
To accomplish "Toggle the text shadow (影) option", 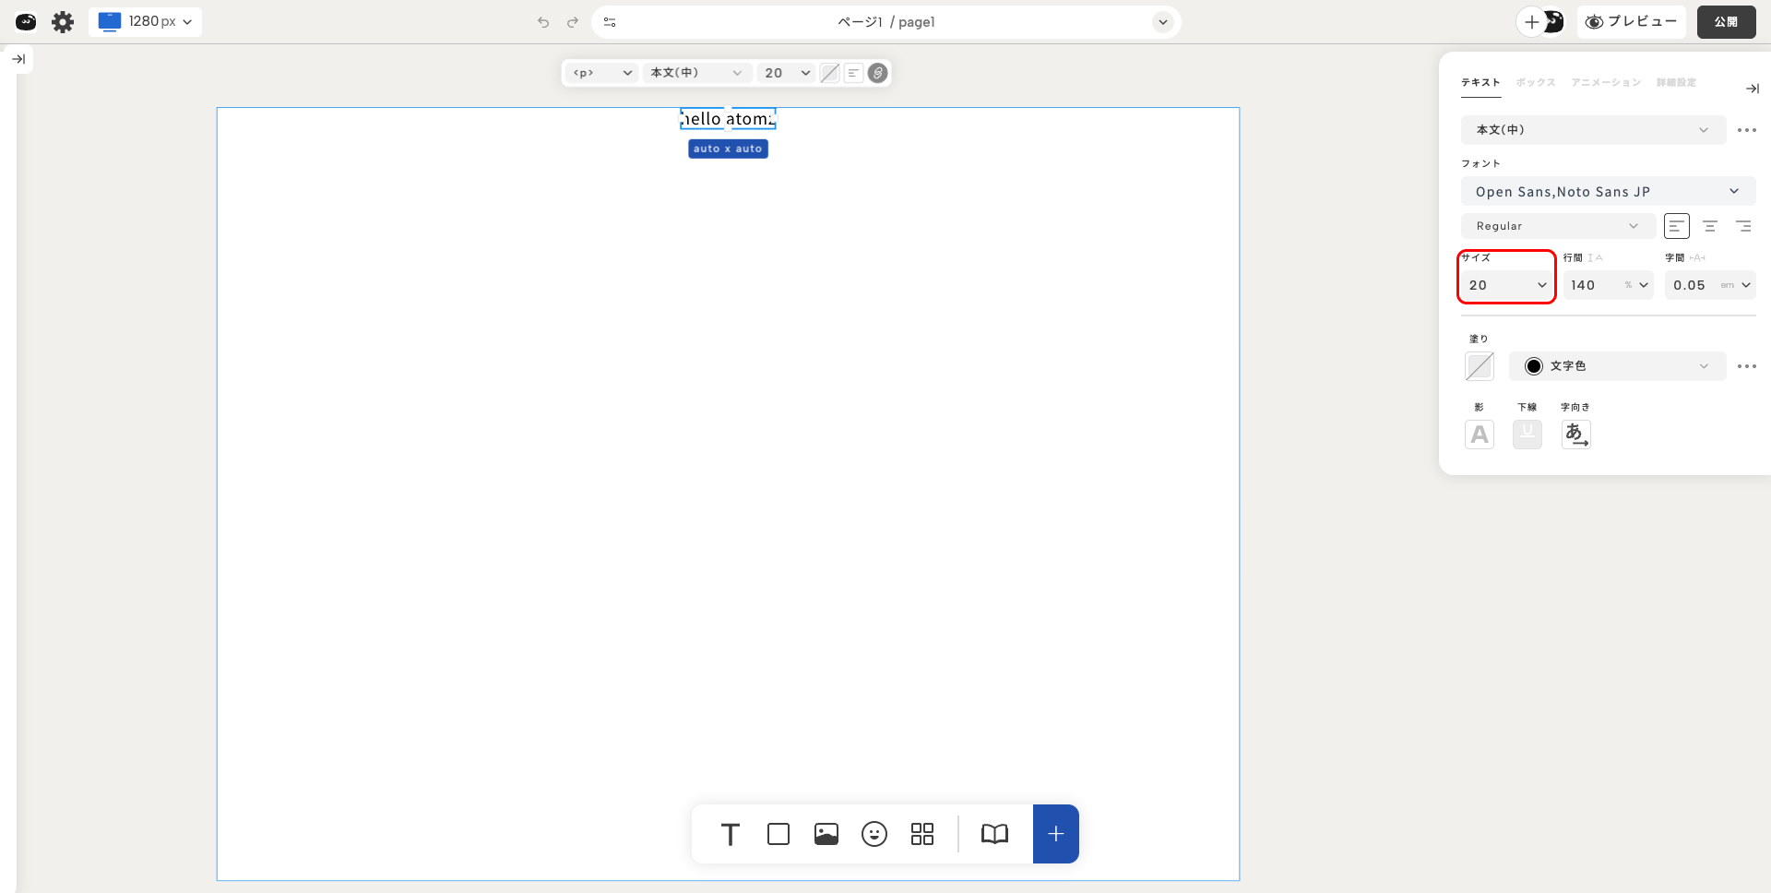I will (x=1479, y=434).
